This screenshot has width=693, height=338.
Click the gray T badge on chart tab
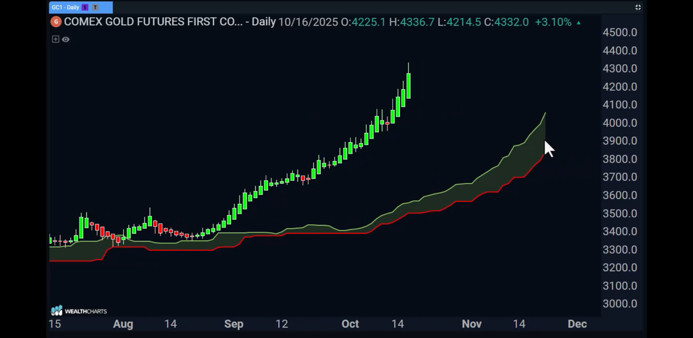point(95,7)
